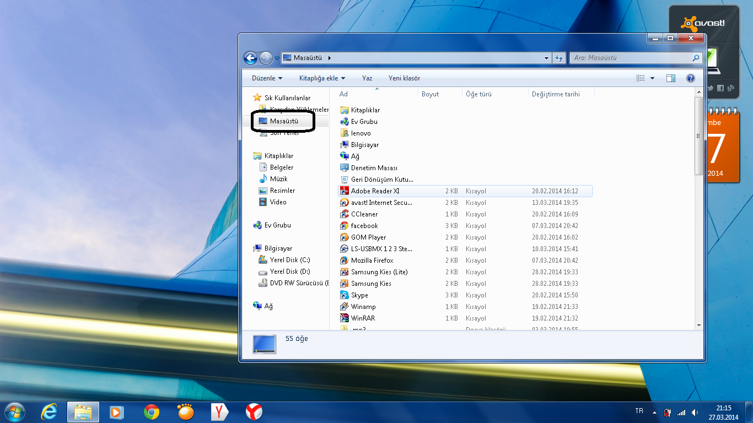The width and height of the screenshot is (753, 423).
Task: Sort by the Boyut column header
Action: pos(431,94)
